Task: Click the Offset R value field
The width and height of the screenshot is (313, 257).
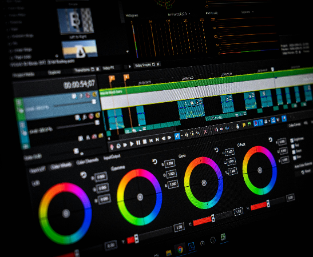Action: click(x=282, y=142)
